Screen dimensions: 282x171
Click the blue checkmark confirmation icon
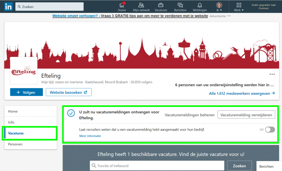pos(71,113)
